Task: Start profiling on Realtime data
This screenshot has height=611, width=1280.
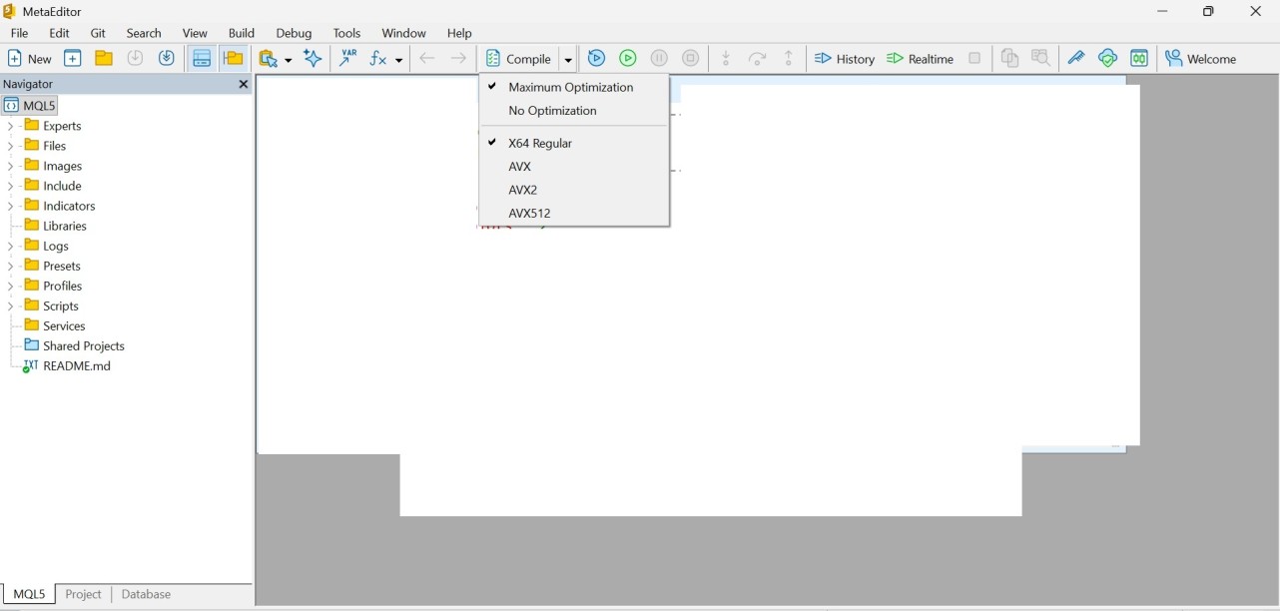Action: 921,59
